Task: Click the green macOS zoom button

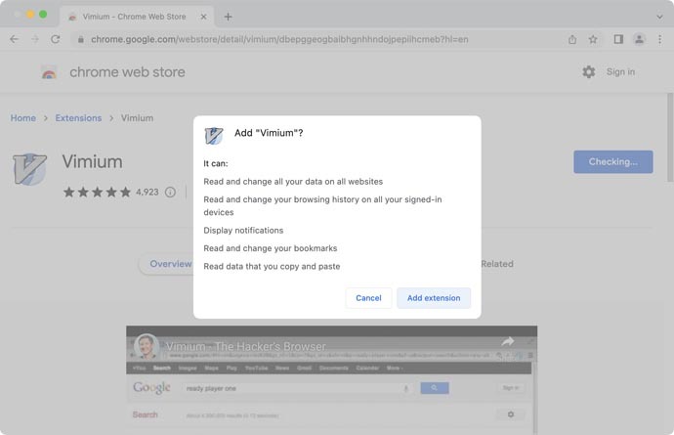Action: [43, 15]
